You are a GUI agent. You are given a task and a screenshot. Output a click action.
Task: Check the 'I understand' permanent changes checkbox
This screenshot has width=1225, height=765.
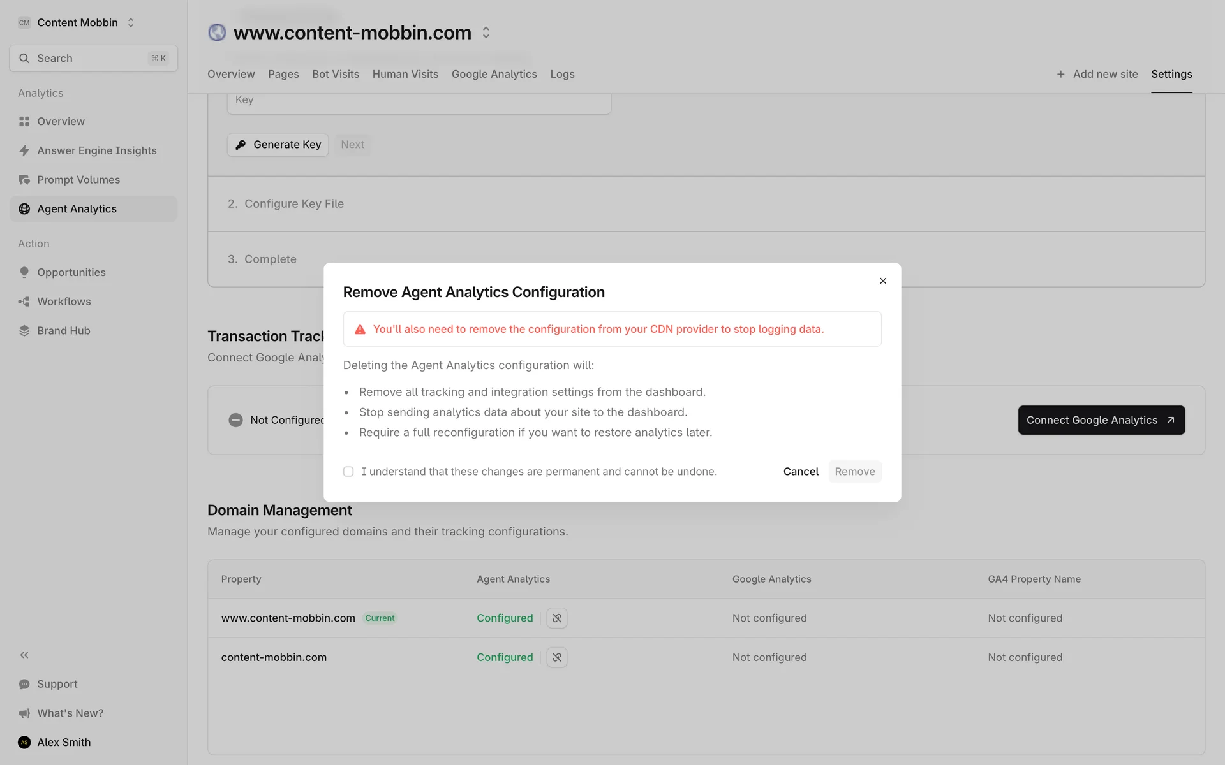pos(348,472)
